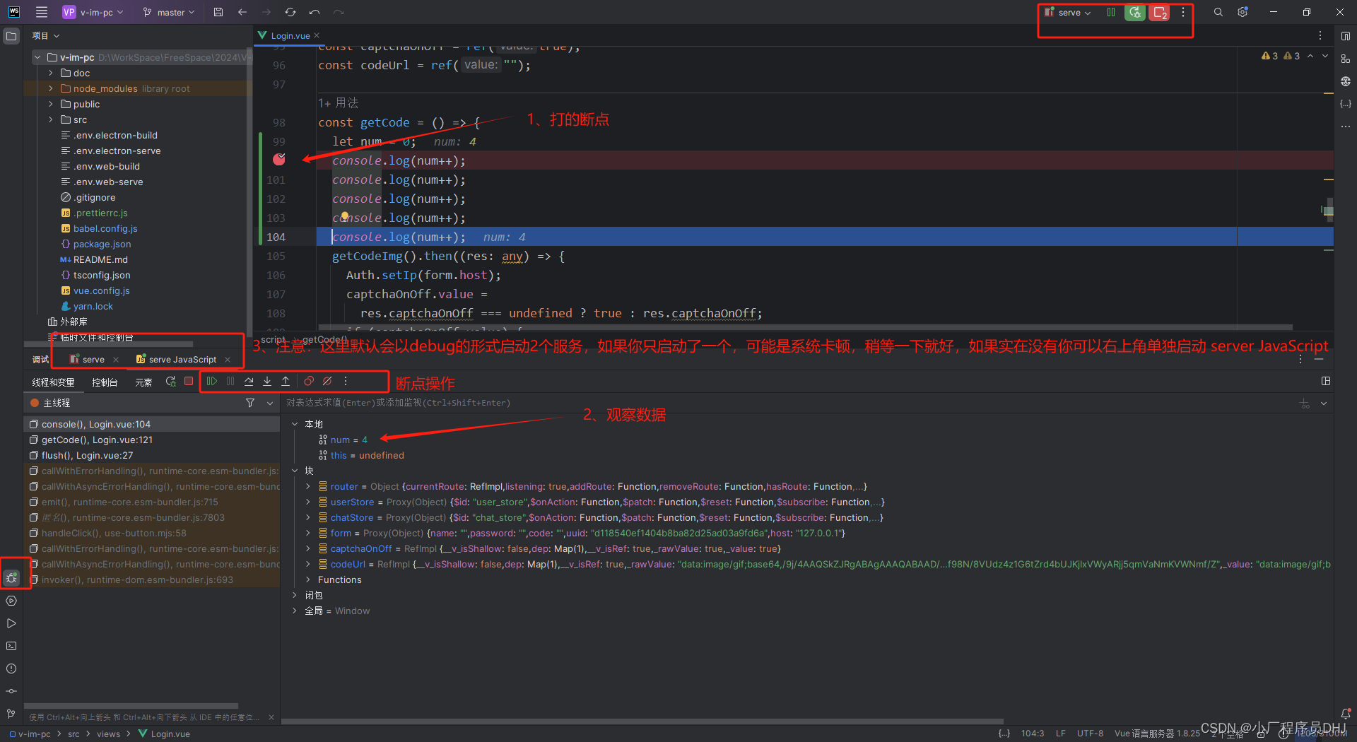The width and height of the screenshot is (1357, 742).
Task: Click the 104:3 cursor position indicator
Action: (x=1032, y=734)
